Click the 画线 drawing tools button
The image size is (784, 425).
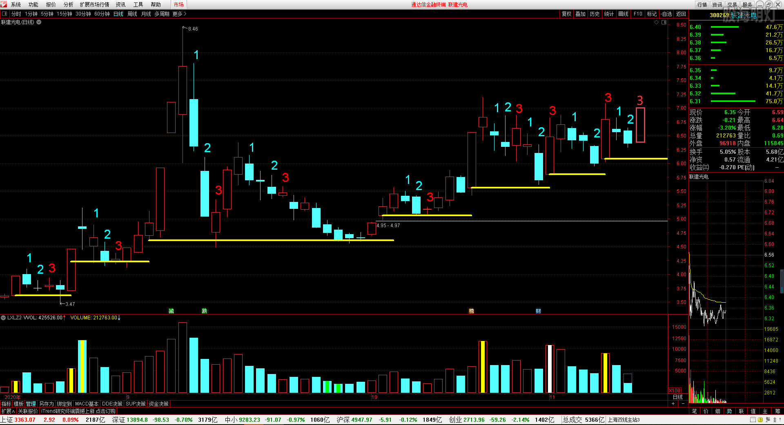coord(624,14)
